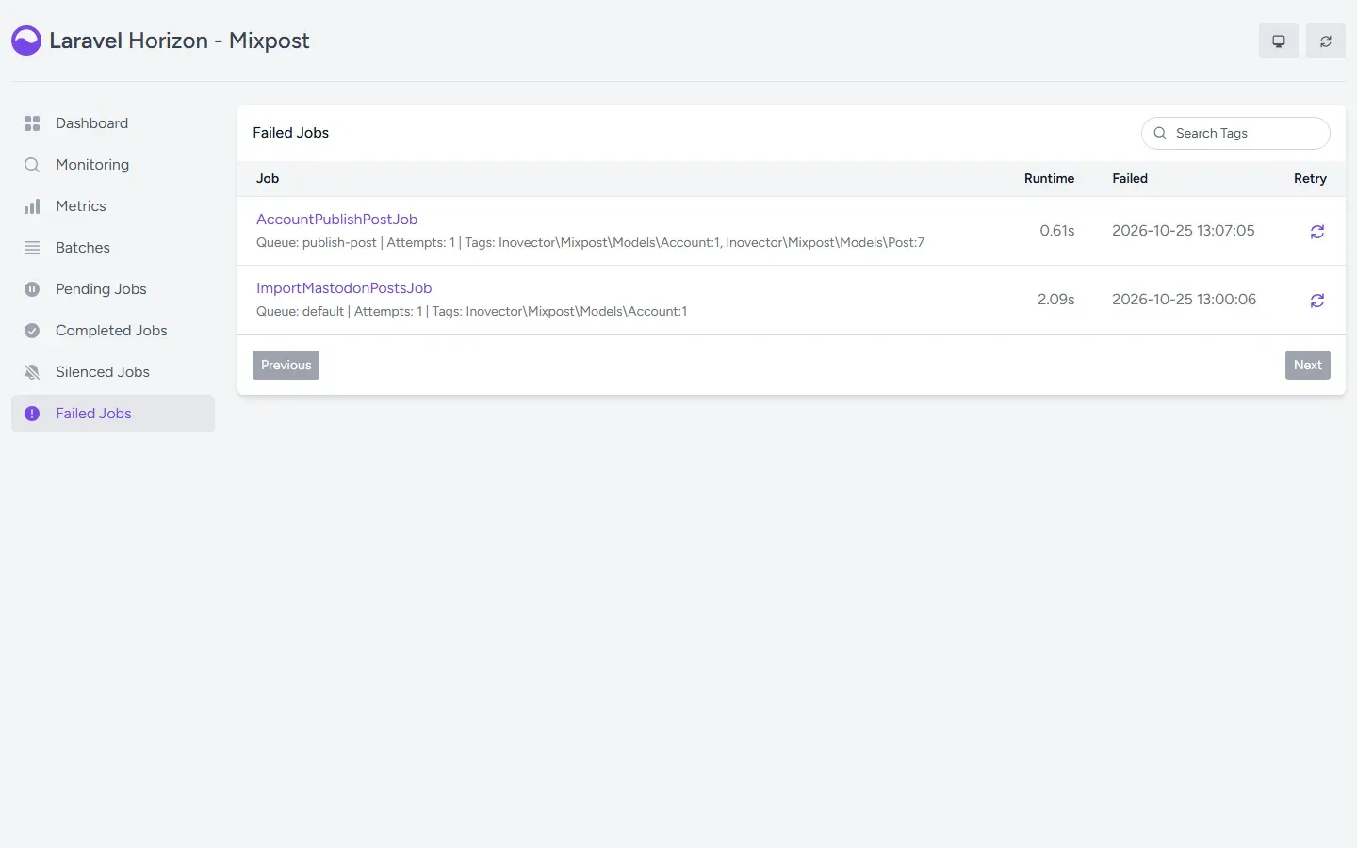1357x848 pixels.
Task: Open the AccountPublishPostJob details link
Action: coord(336,220)
